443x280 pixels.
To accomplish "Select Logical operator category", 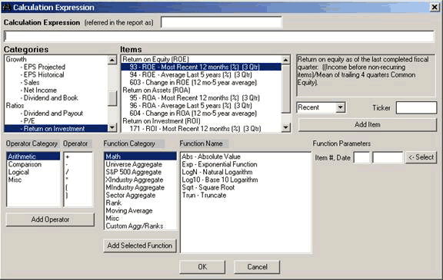I will pos(18,172).
